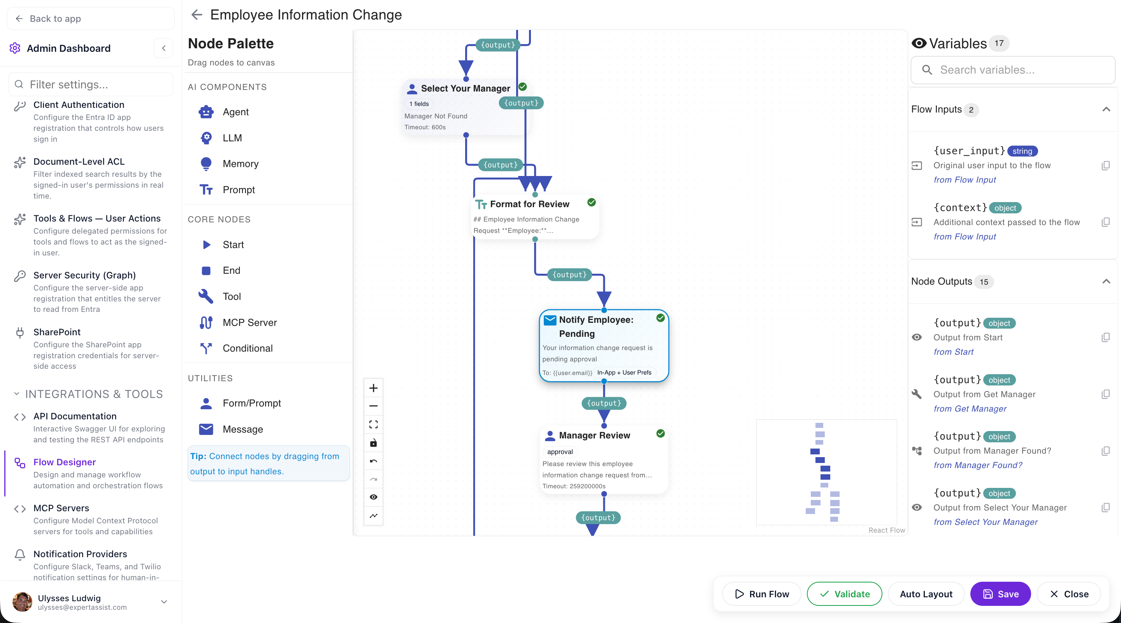The image size is (1121, 623).
Task: Copy the Manager Found? output variable
Action: click(x=1106, y=451)
